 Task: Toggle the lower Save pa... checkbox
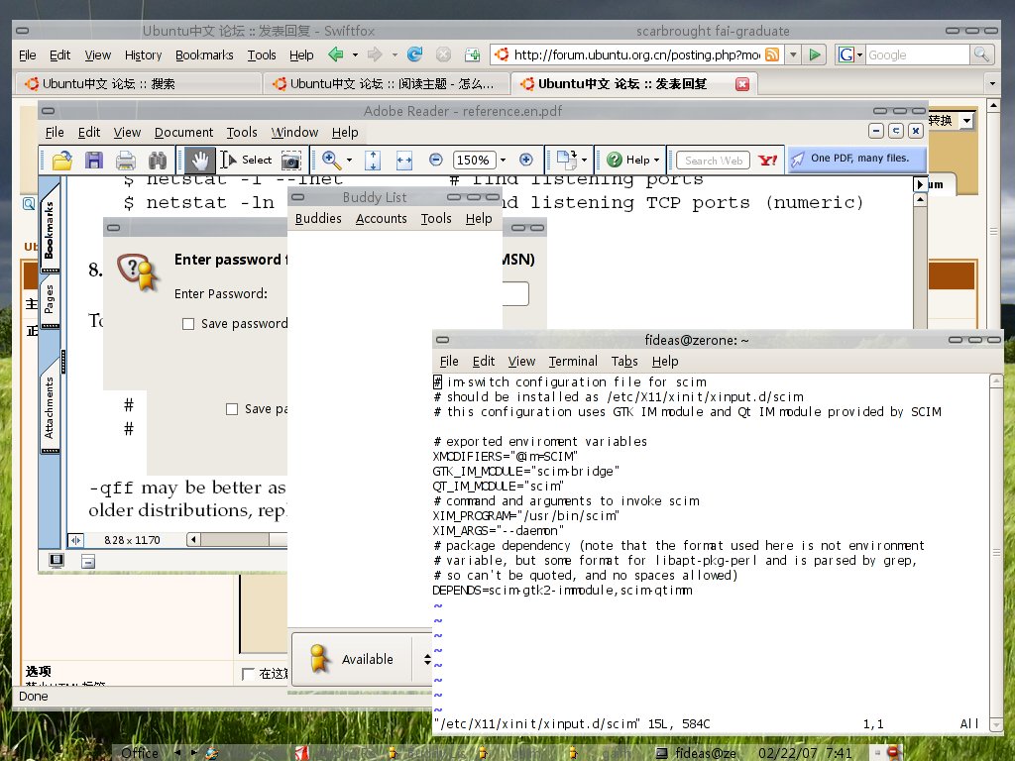pyautogui.click(x=232, y=409)
